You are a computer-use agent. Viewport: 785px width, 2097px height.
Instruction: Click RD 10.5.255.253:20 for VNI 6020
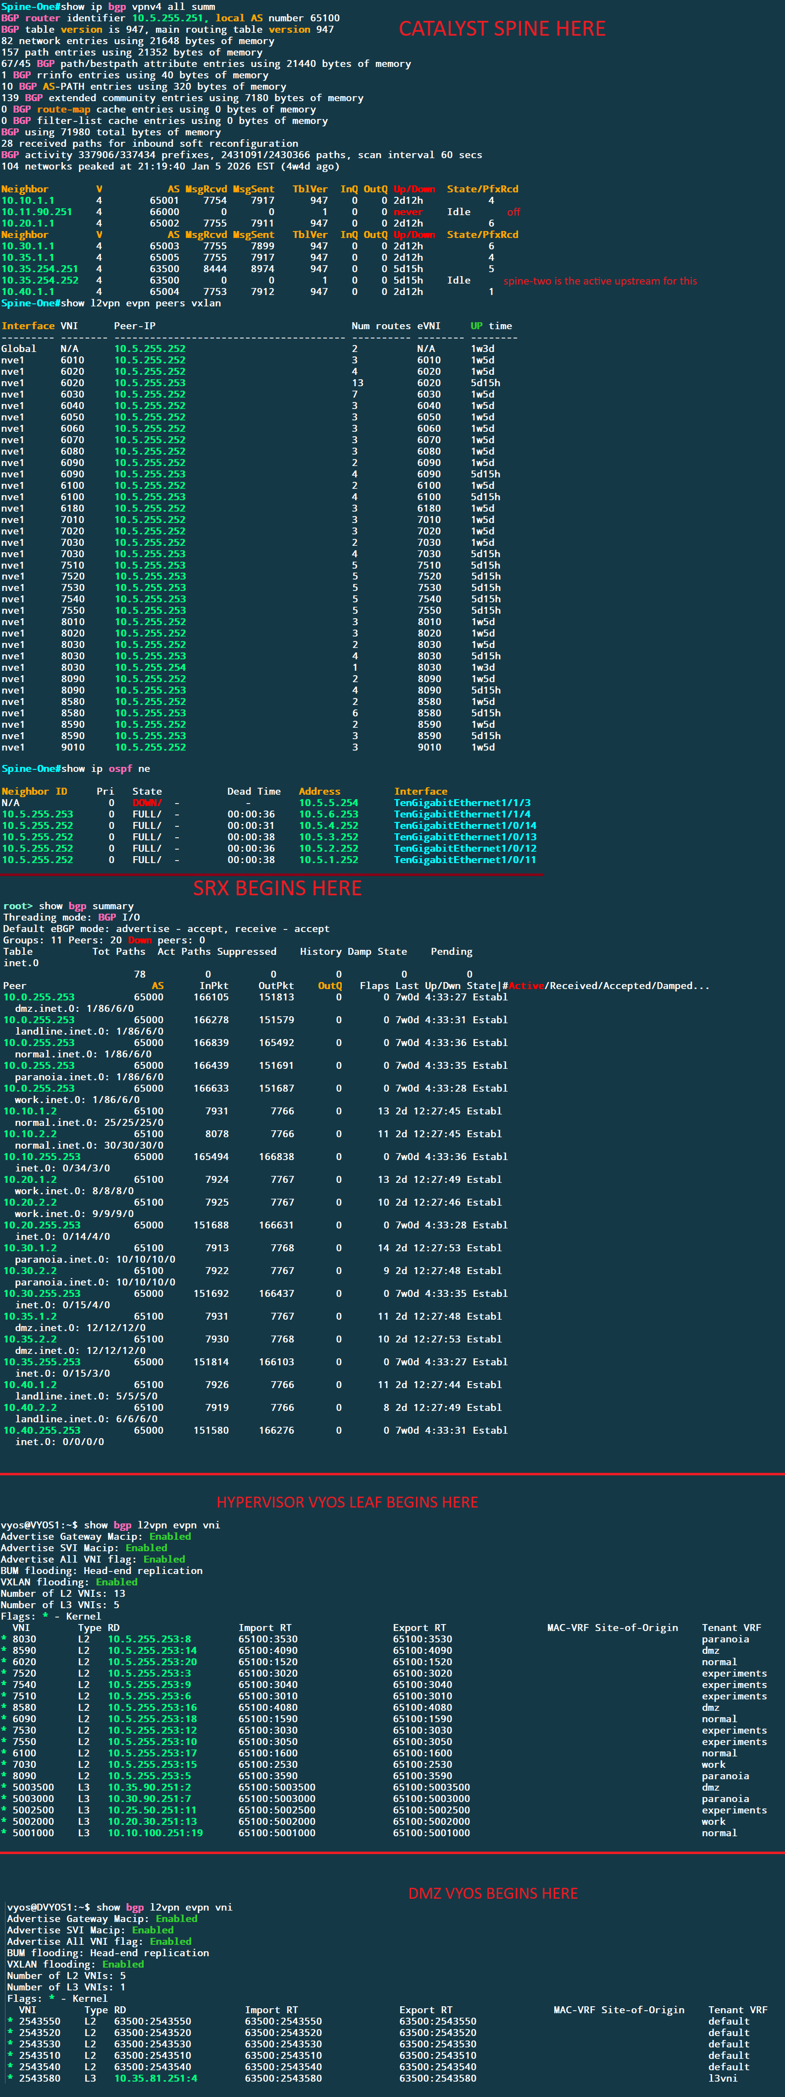152,1662
